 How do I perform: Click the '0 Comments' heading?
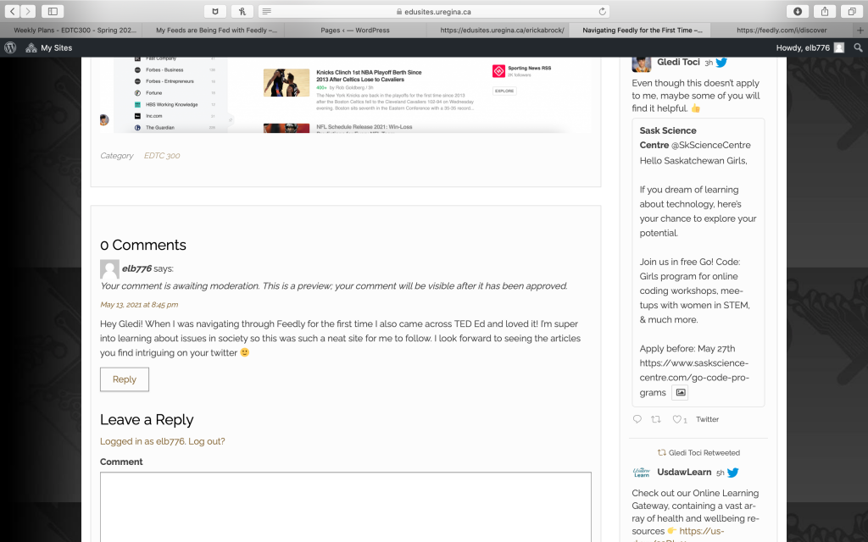pos(142,245)
